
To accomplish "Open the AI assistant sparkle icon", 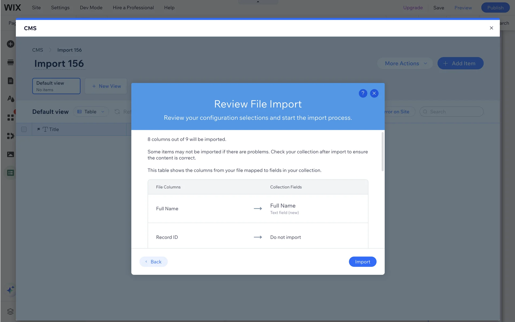I will click(x=10, y=290).
